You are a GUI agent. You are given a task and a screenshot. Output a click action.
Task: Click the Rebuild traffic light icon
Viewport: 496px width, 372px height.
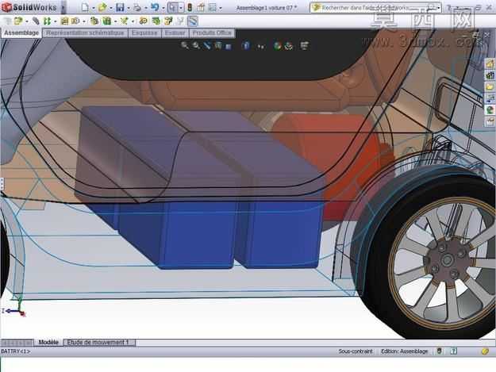tap(190, 7)
